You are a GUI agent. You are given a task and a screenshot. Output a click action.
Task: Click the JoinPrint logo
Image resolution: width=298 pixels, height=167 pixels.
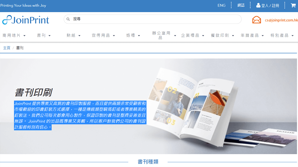coord(26,20)
